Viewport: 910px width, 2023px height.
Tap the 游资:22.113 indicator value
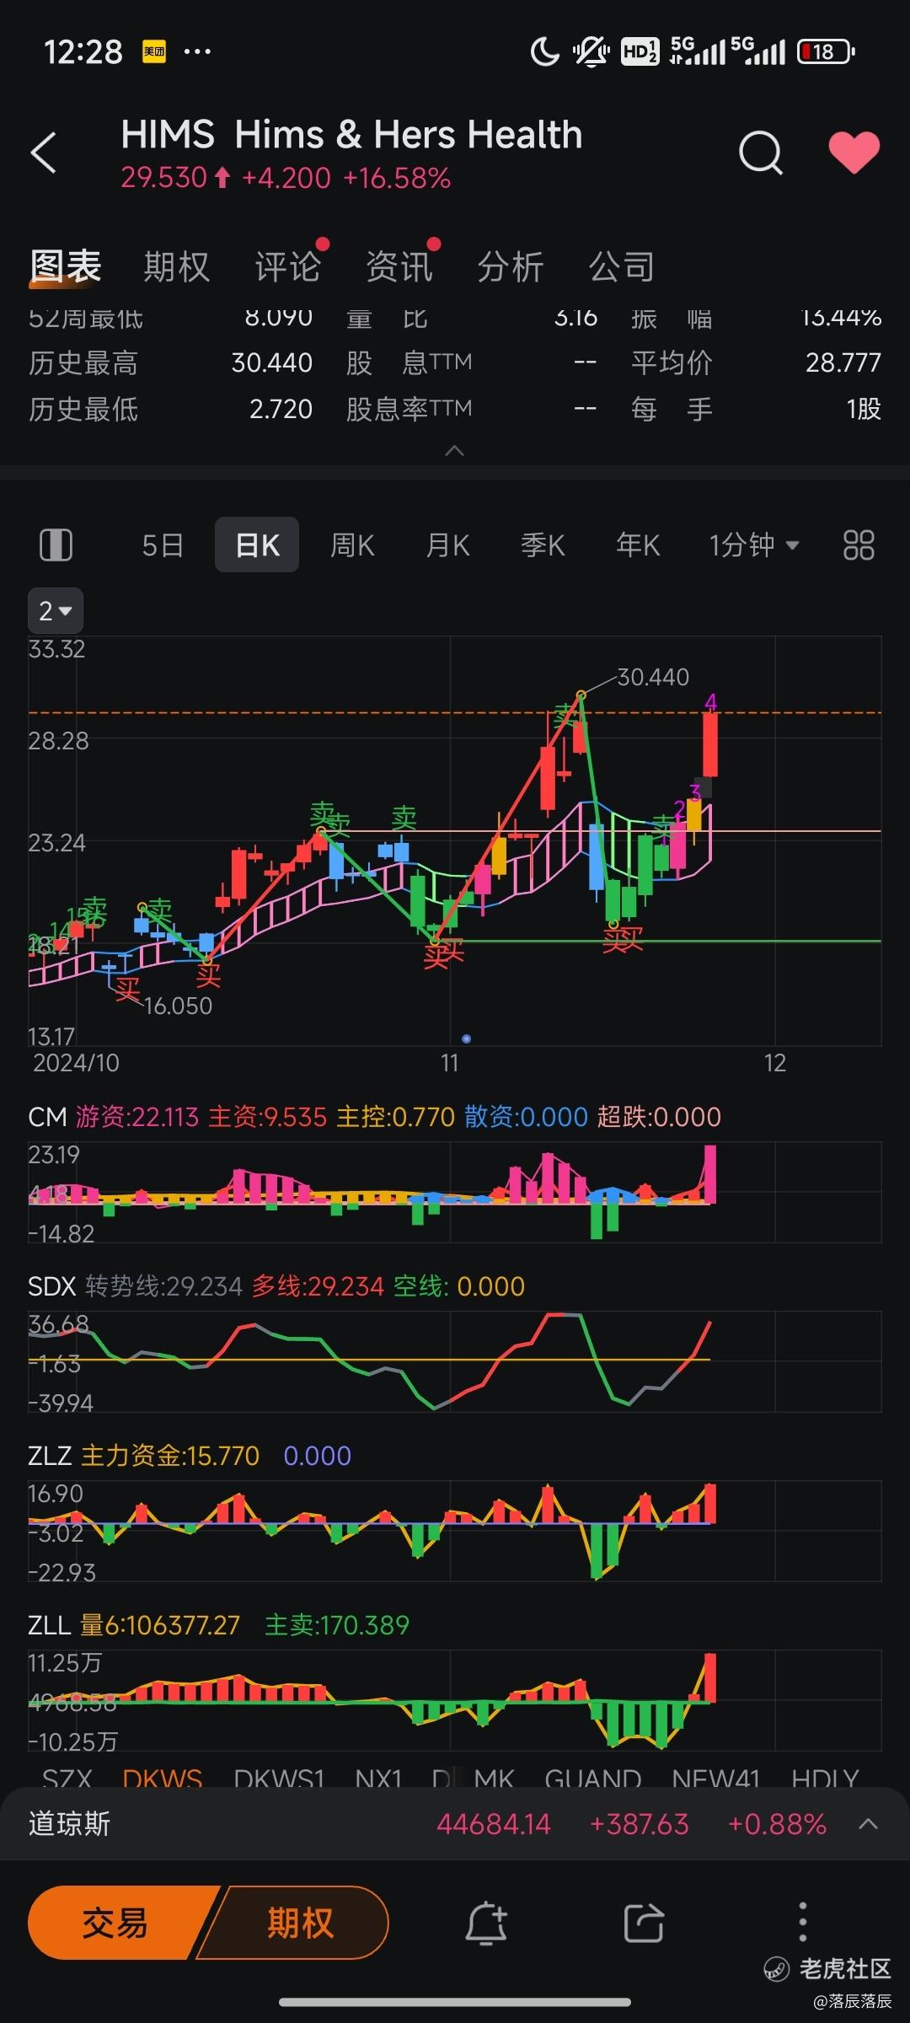click(x=137, y=1117)
